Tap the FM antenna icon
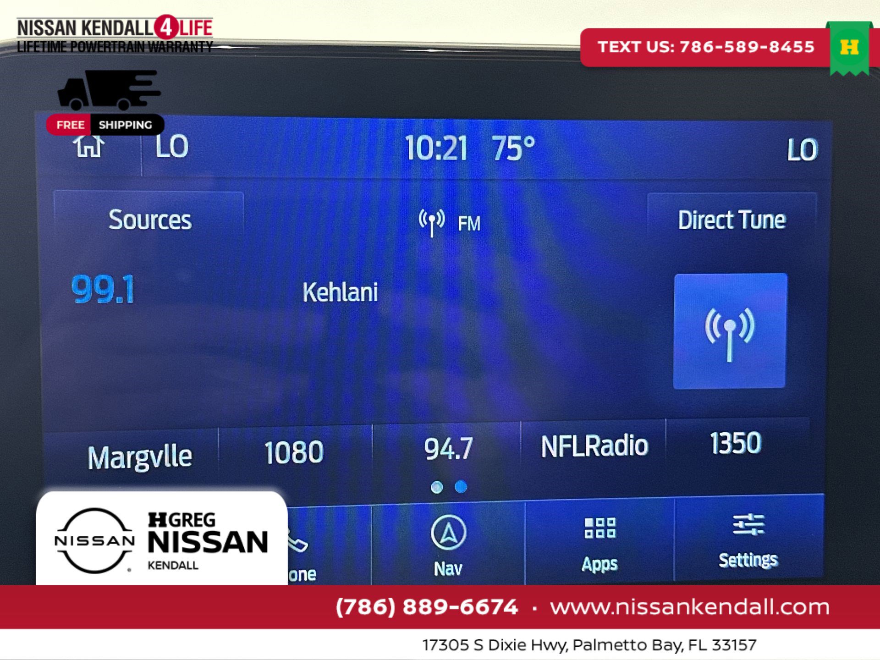Viewport: 880px width, 660px height. point(431,222)
